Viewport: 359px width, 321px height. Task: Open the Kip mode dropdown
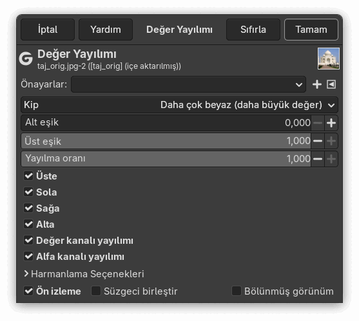pyautogui.click(x=179, y=105)
